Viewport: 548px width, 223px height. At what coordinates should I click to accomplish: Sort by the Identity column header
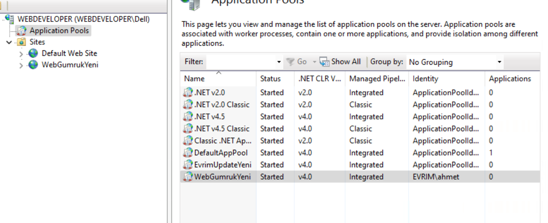tap(425, 79)
